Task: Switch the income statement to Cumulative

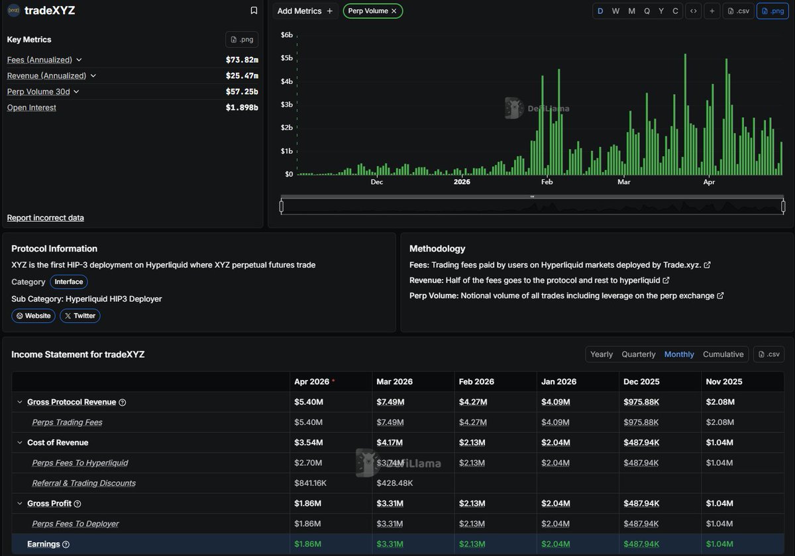Action: 723,354
